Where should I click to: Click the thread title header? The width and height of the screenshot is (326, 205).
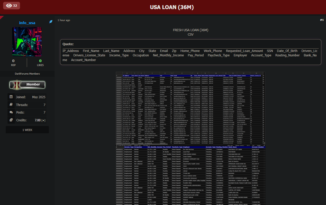172,7
